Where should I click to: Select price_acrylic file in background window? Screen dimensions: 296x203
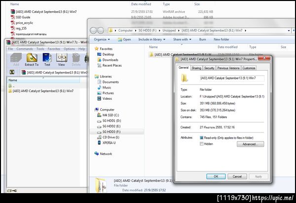[22, 23]
